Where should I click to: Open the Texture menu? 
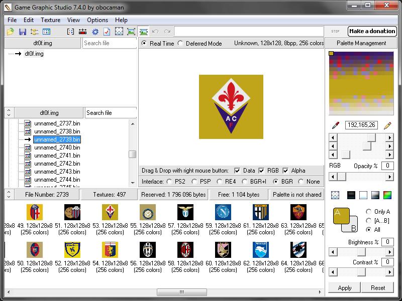click(x=51, y=20)
